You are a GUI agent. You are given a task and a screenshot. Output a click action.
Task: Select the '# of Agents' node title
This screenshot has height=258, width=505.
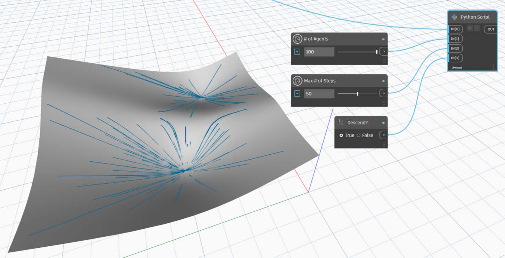pyautogui.click(x=316, y=39)
